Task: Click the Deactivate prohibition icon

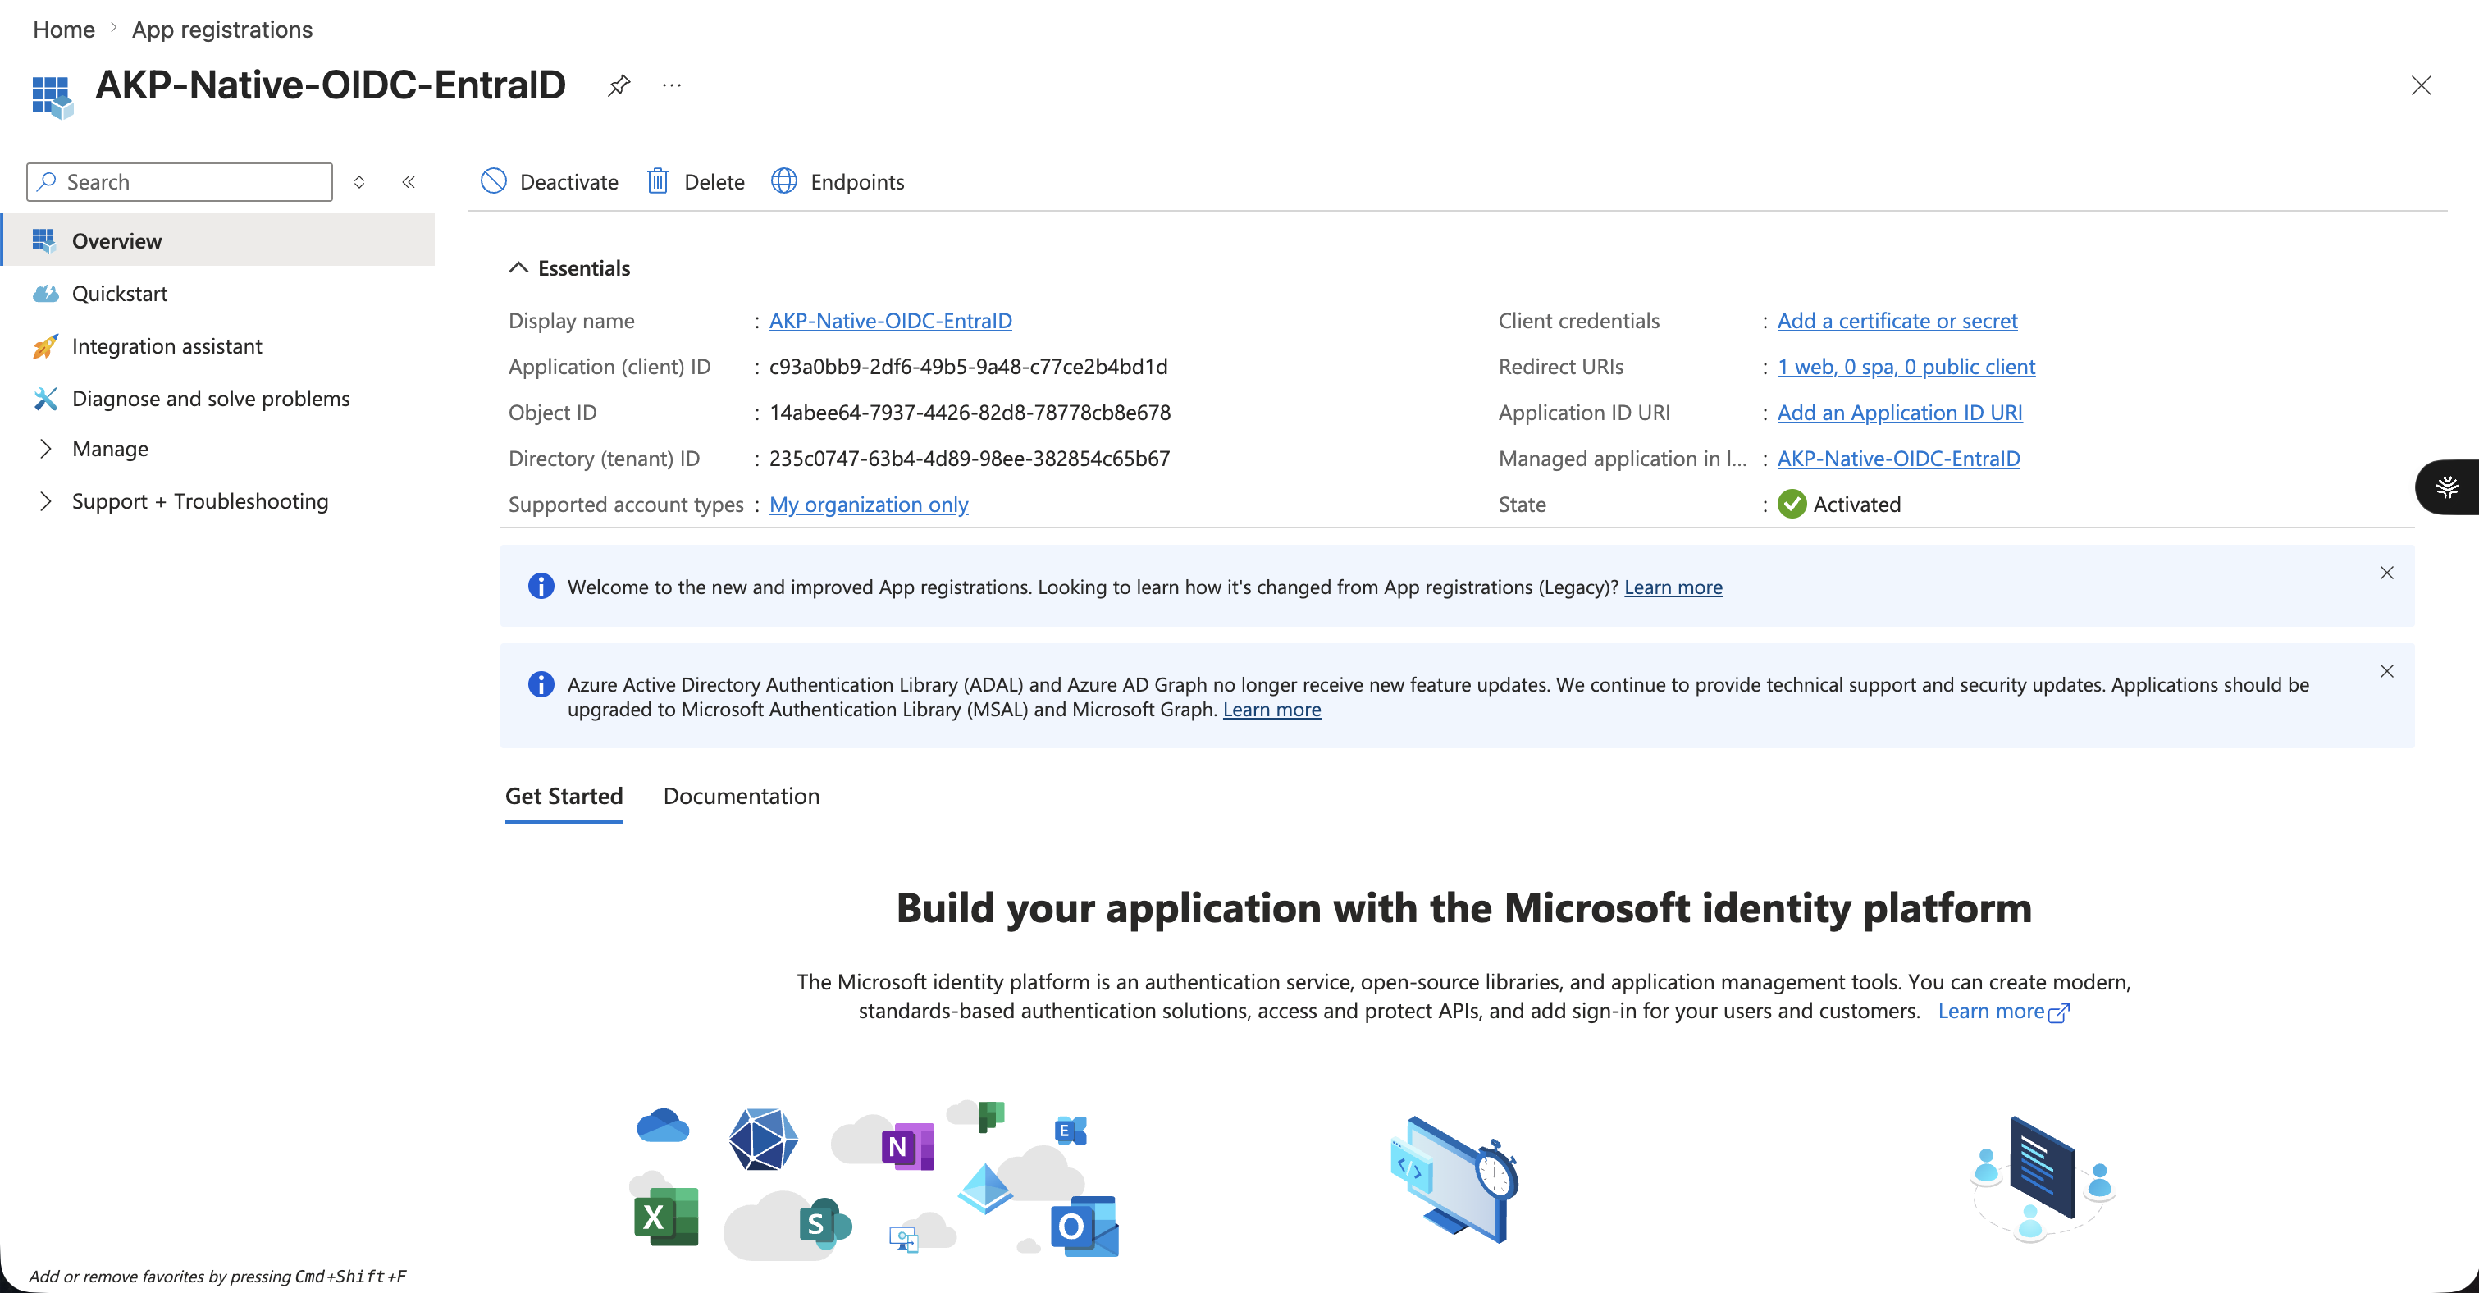Action: 494,181
